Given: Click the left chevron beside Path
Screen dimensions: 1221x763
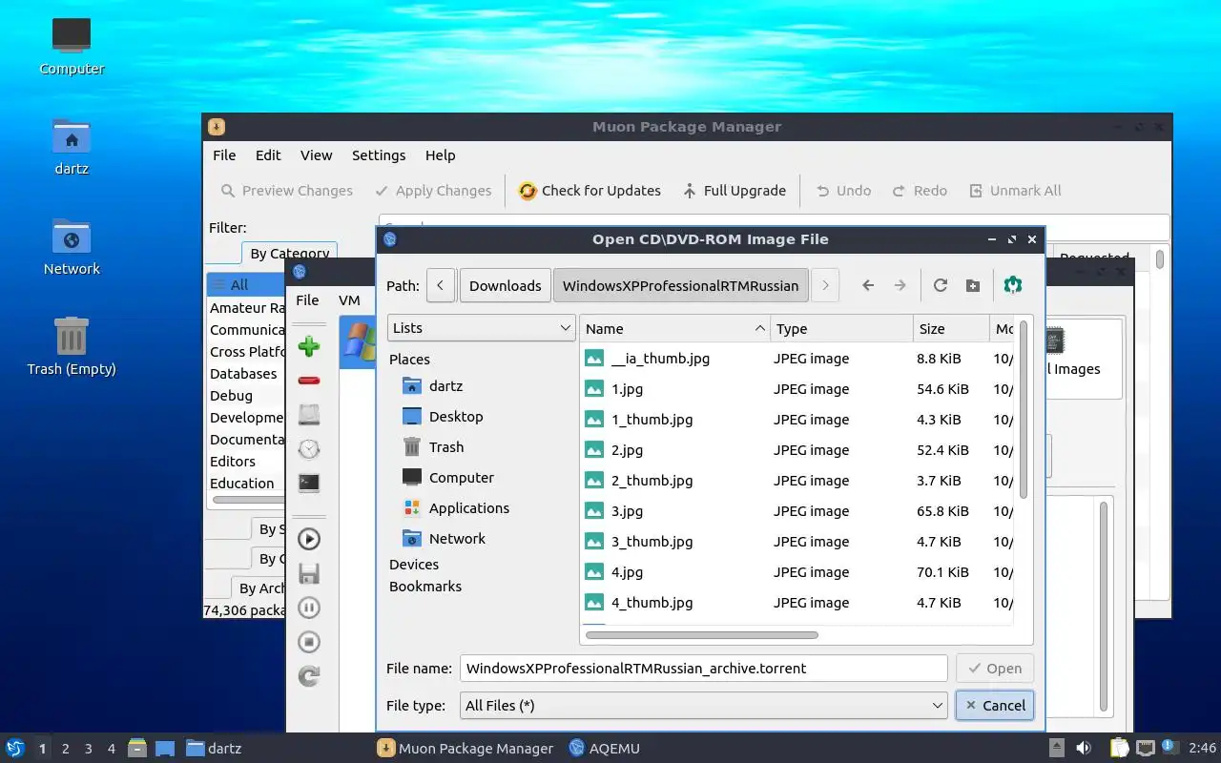Looking at the screenshot, I should click(441, 285).
